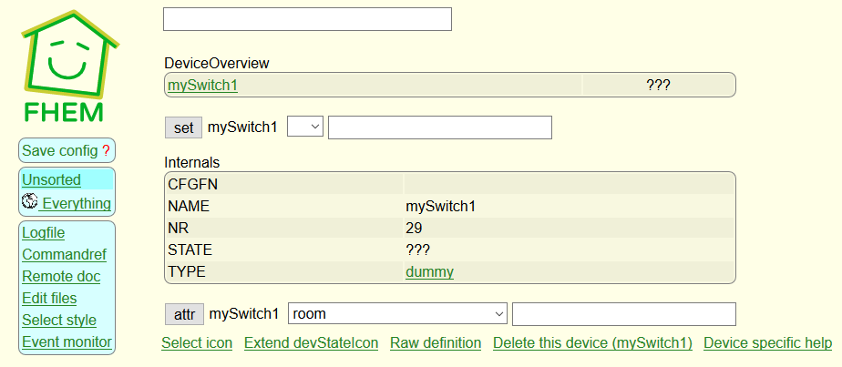Viewport: 842px width, 367px height.
Task: Focus the top command input field
Action: 307,19
